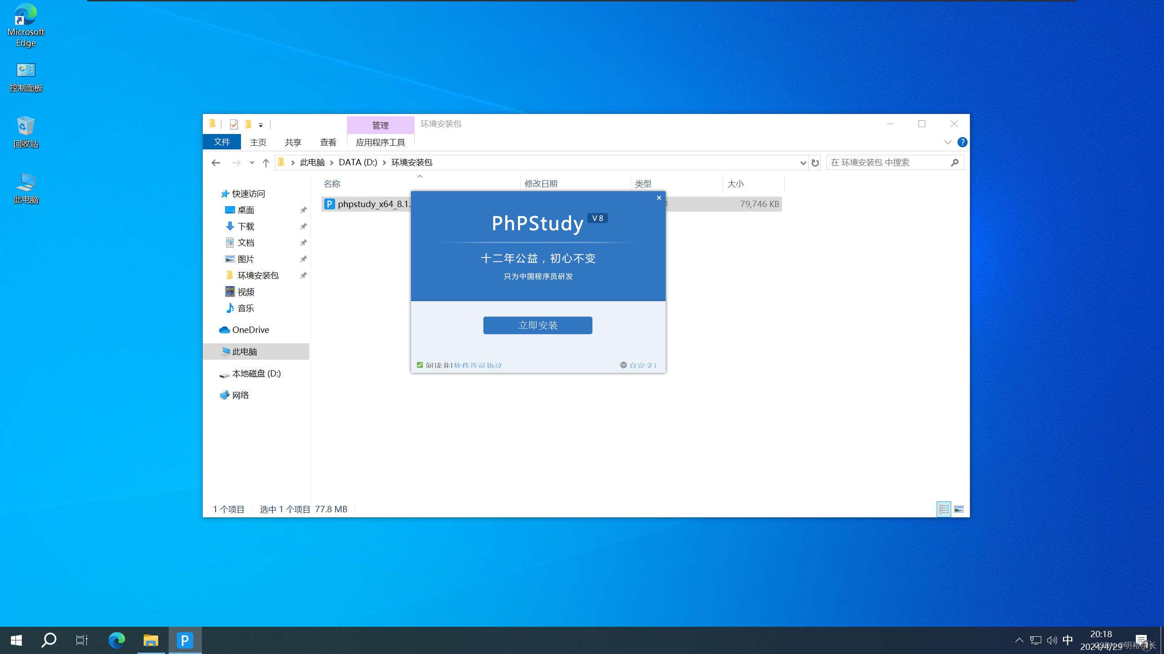The width and height of the screenshot is (1164, 654).
Task: Open the 软件许可协议 license link
Action: click(477, 365)
